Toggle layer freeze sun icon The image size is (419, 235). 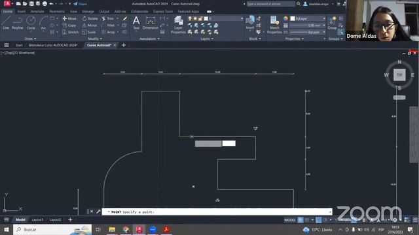[x=195, y=18]
